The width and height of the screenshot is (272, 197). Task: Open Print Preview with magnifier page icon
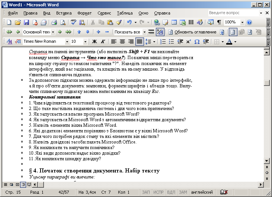(x=63, y=22)
